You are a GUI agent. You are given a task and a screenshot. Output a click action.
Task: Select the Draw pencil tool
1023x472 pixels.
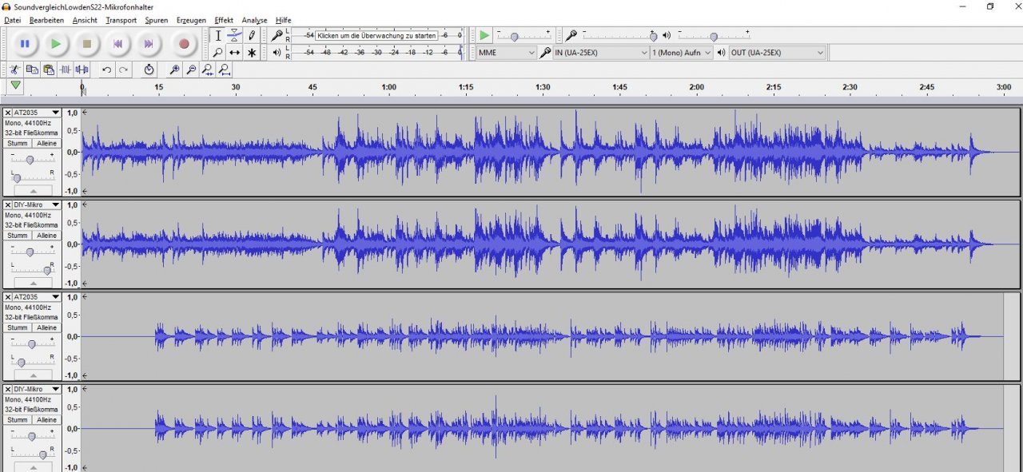(x=252, y=35)
